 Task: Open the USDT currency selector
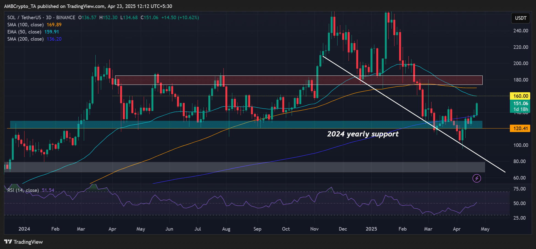click(521, 18)
